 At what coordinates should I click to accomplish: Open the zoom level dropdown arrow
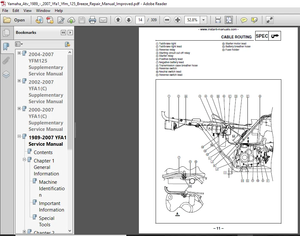204,20
